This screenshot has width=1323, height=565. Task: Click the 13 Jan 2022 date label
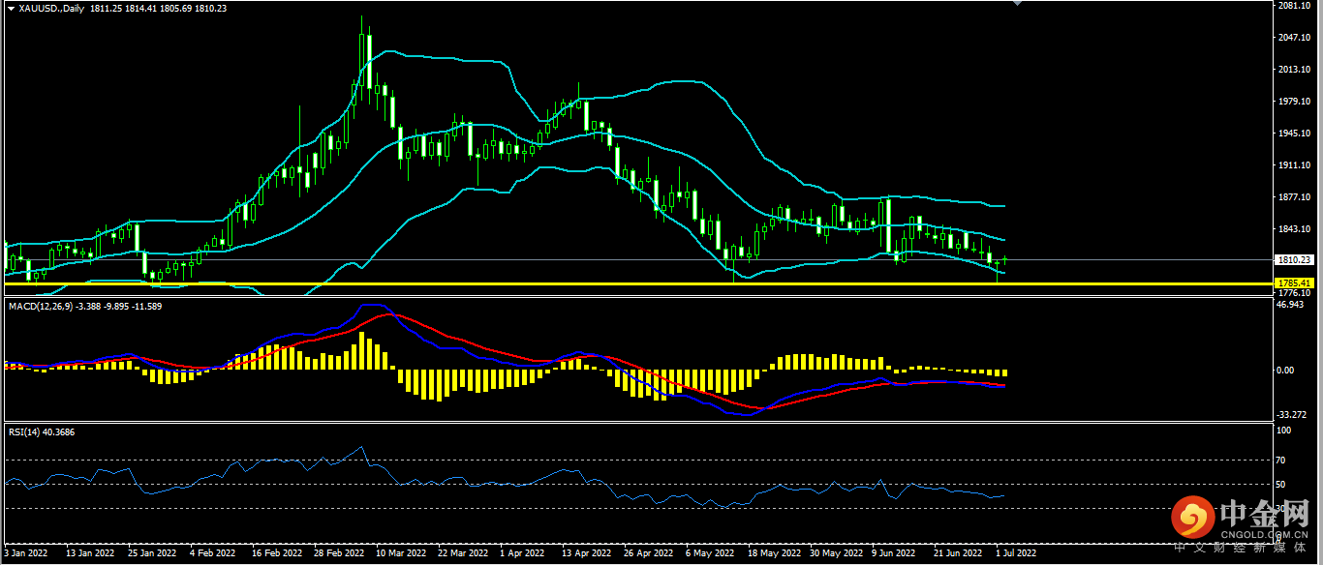tap(89, 553)
